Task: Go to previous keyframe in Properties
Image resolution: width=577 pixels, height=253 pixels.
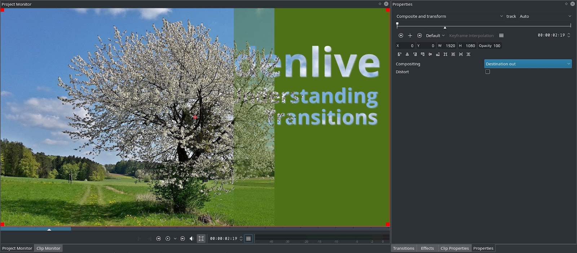Action: coord(401,36)
